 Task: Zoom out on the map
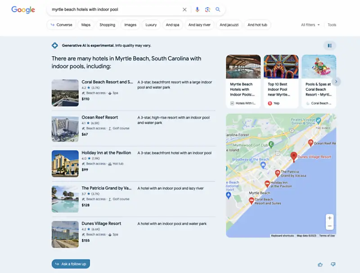(329, 226)
